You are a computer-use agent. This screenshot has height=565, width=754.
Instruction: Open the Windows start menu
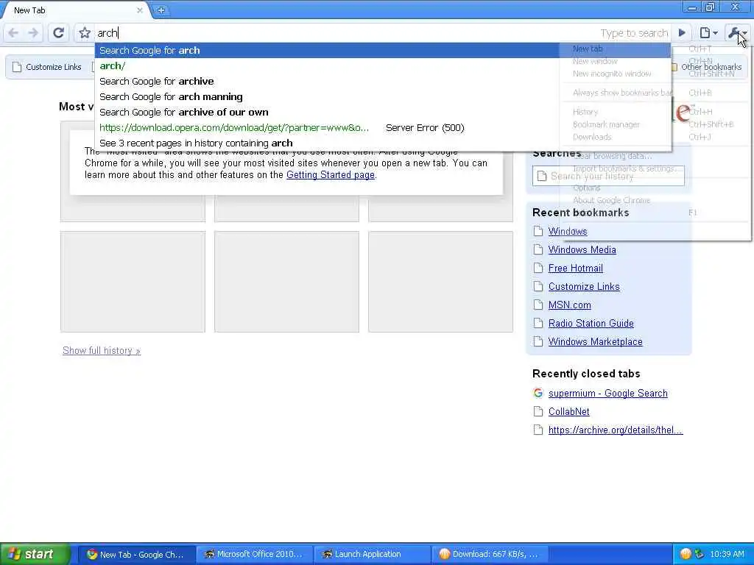[x=35, y=555]
